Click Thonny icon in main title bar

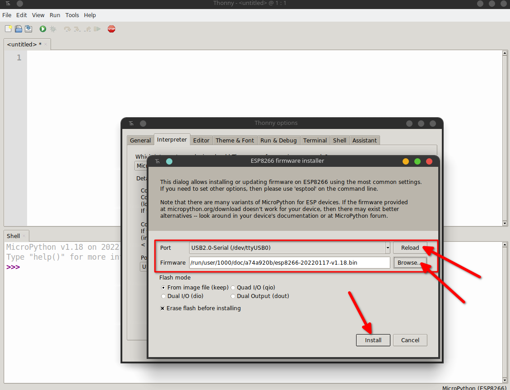(x=8, y=4)
